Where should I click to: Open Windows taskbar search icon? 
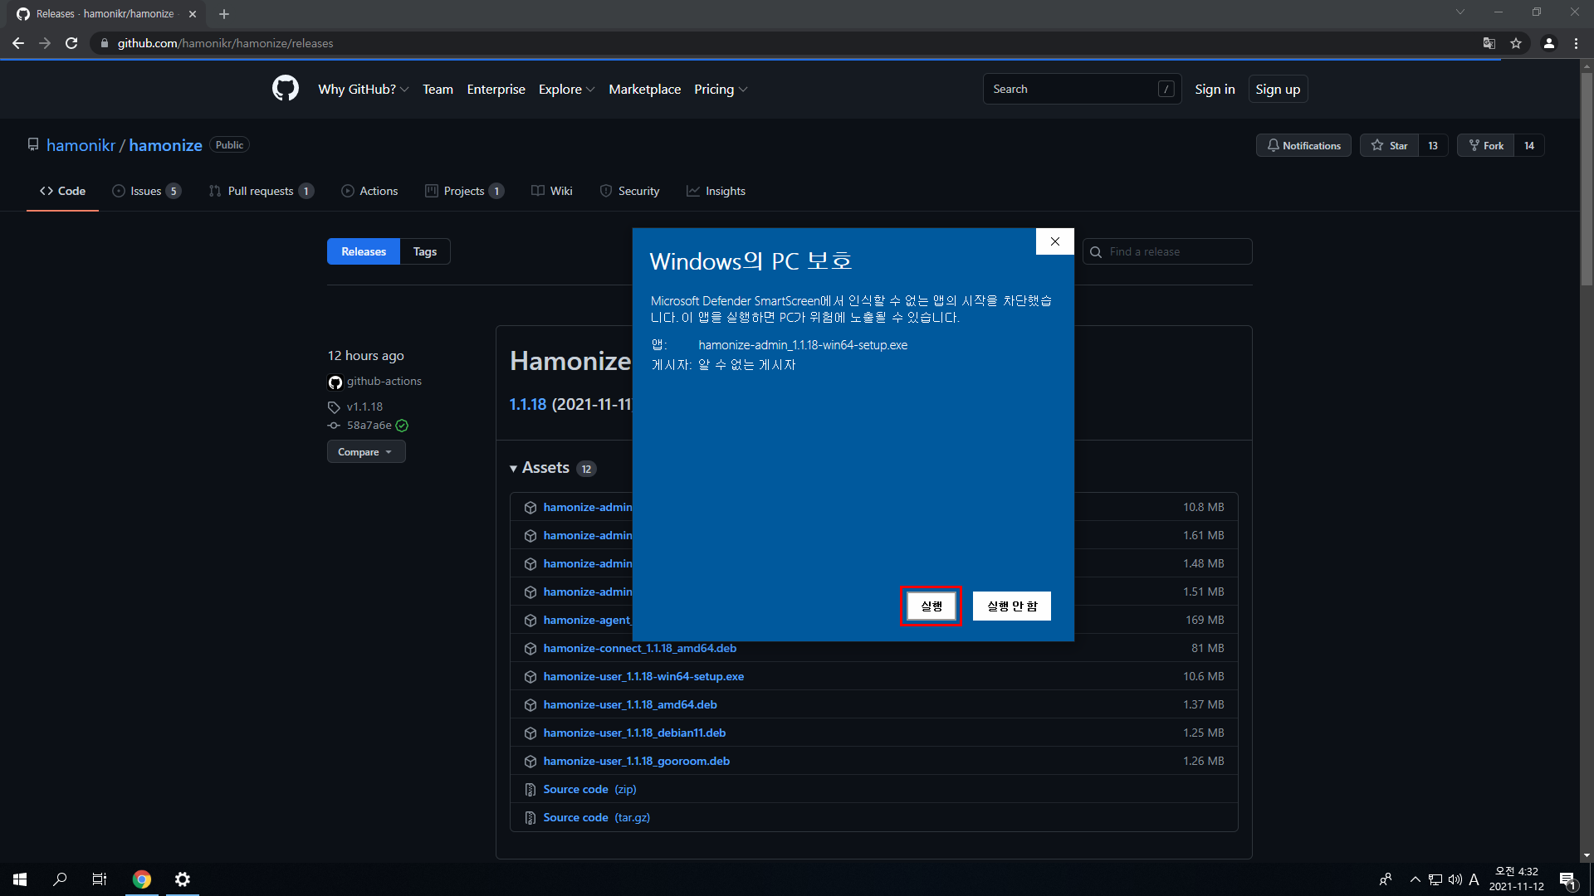tap(60, 879)
